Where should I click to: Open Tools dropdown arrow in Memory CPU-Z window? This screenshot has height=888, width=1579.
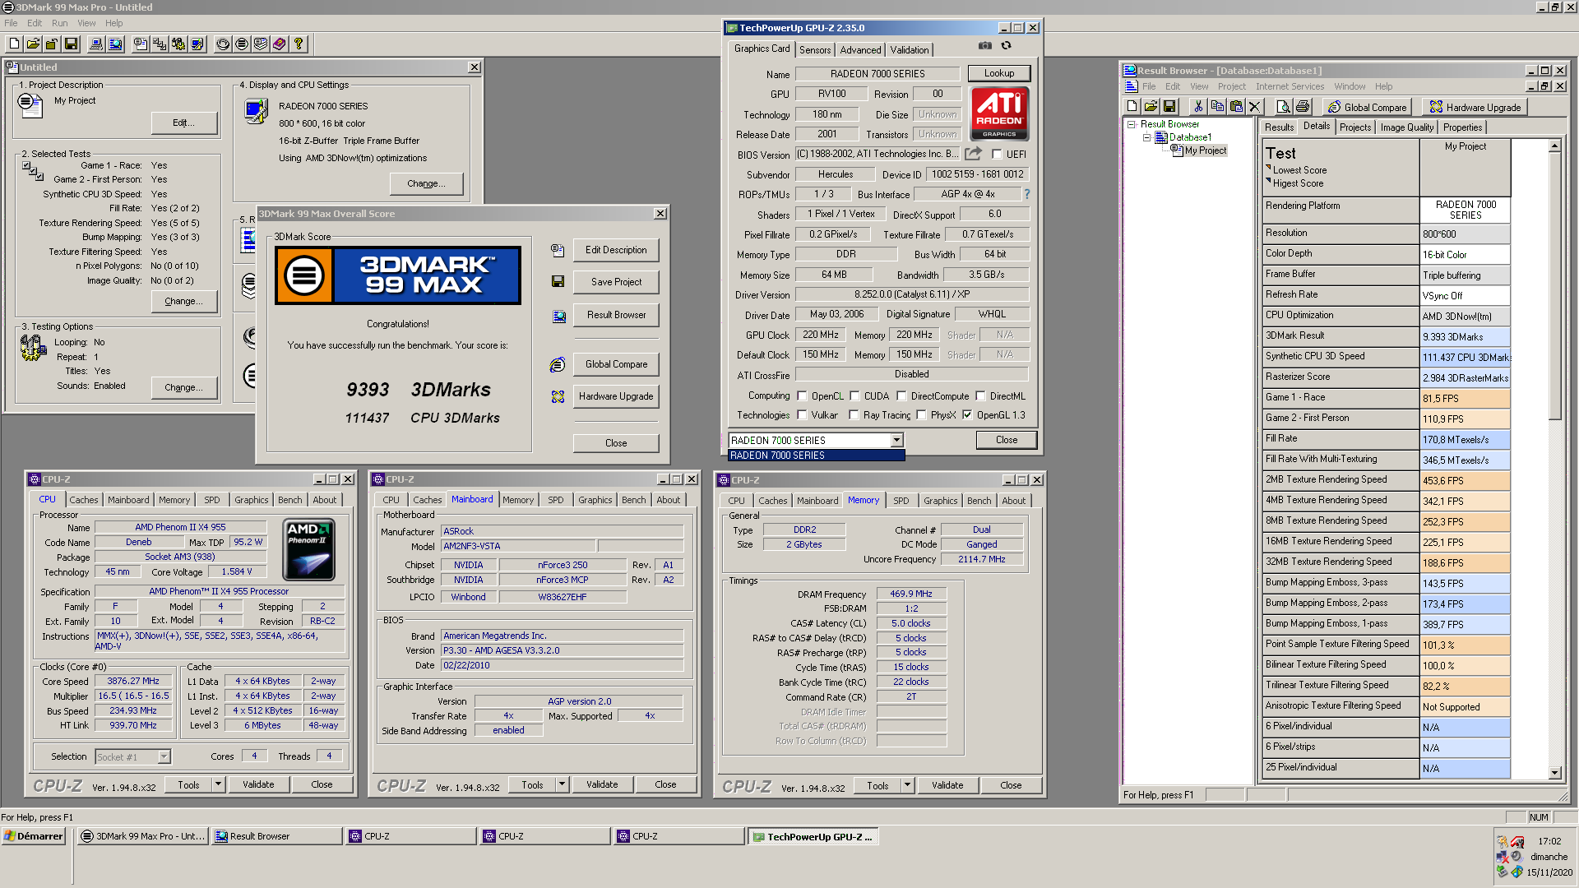[x=907, y=785]
